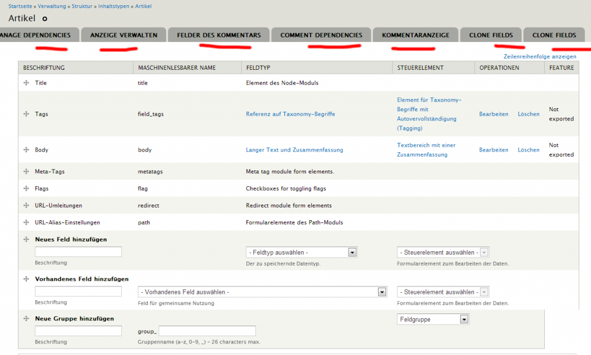Click the group_ name input field
The width and height of the screenshot is (591, 355).
pyautogui.click(x=207, y=331)
